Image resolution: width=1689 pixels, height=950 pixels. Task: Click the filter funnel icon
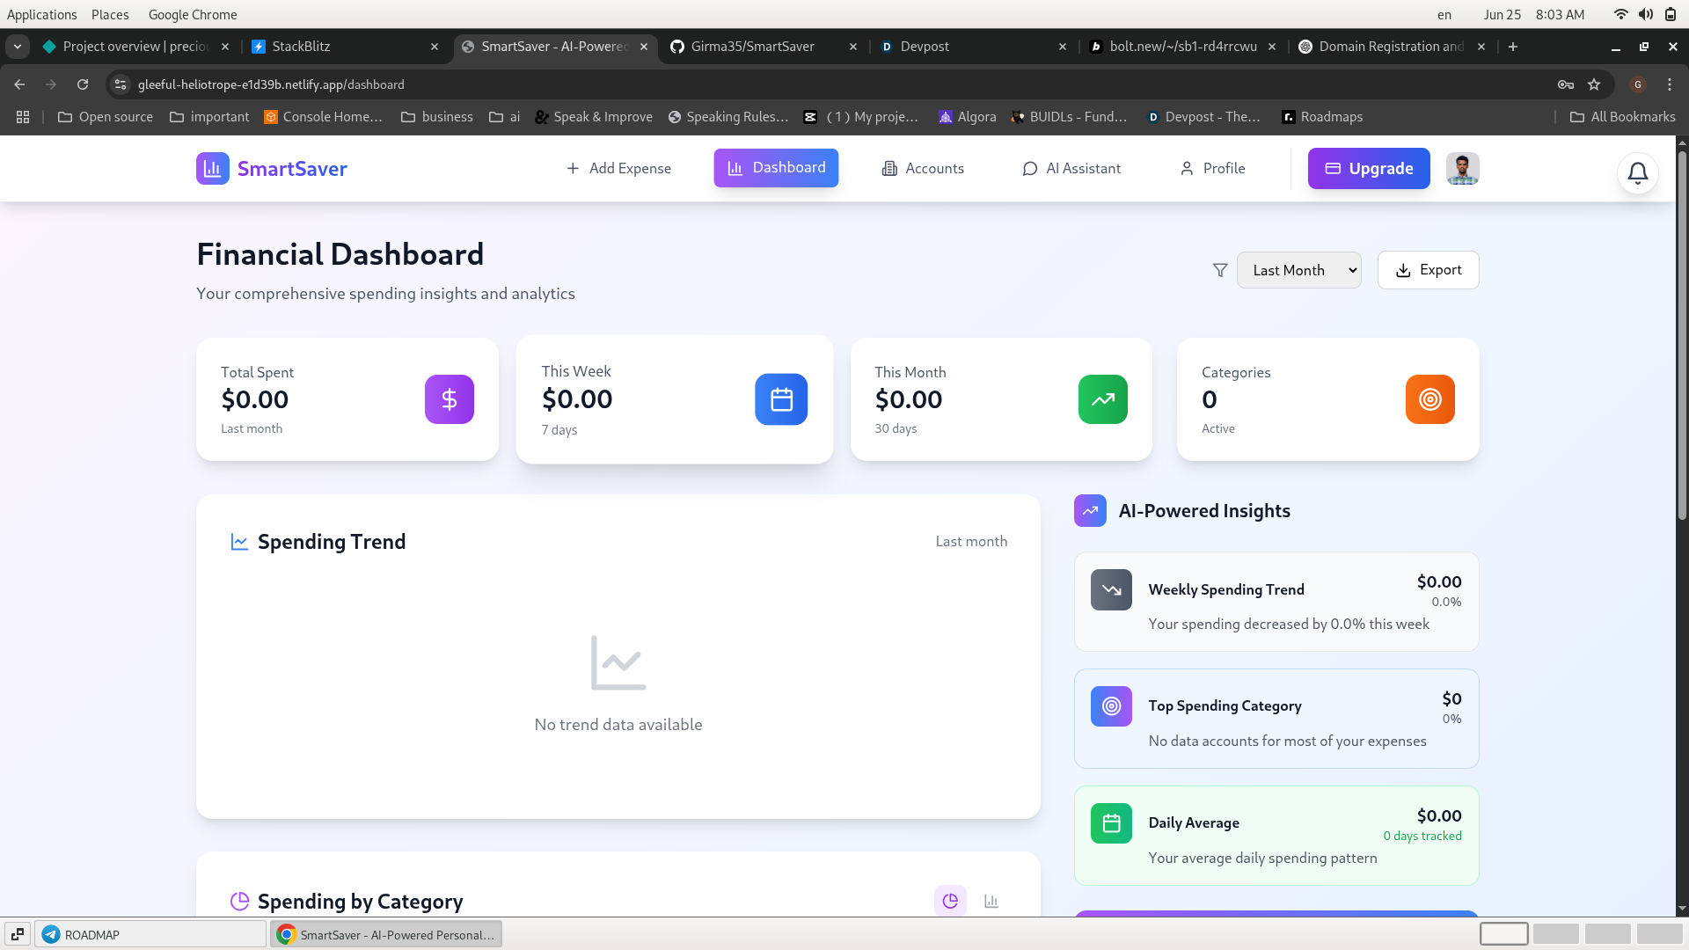(x=1219, y=270)
